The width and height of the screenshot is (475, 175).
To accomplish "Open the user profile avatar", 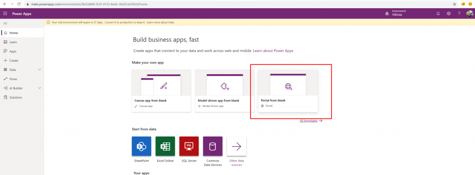I will click(x=469, y=13).
